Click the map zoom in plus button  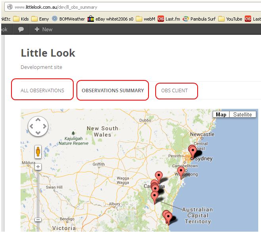pos(38,167)
